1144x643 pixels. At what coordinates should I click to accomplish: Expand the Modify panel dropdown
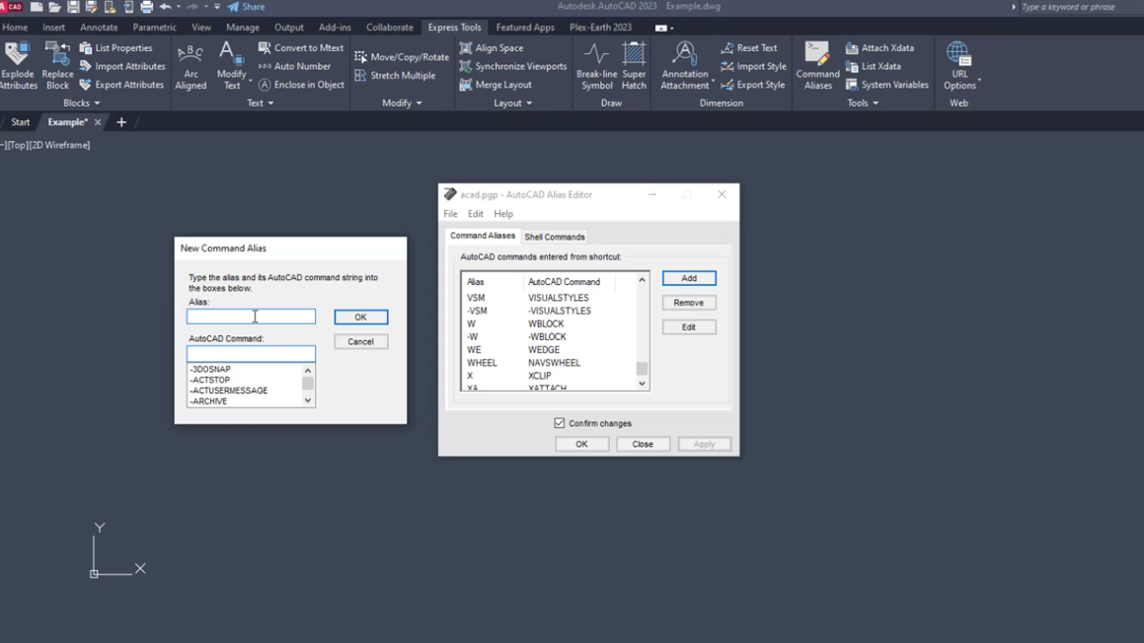[x=402, y=104]
